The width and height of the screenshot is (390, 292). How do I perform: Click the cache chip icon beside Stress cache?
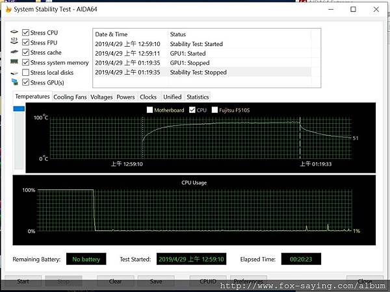point(14,52)
